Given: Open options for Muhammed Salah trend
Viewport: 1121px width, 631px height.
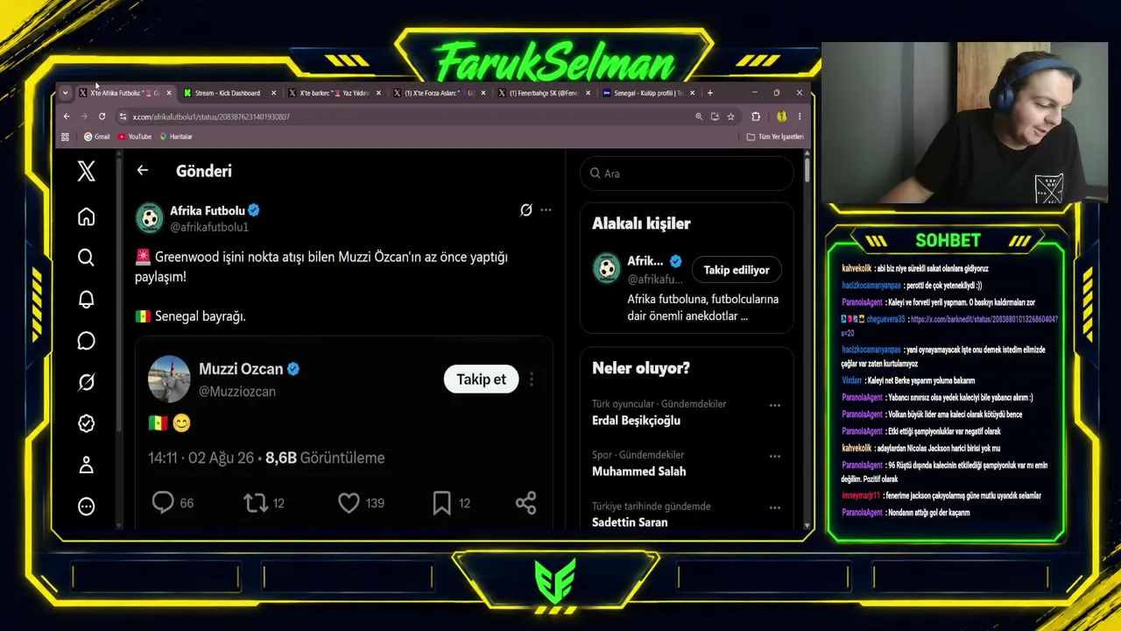Looking at the screenshot, I should pos(774,457).
